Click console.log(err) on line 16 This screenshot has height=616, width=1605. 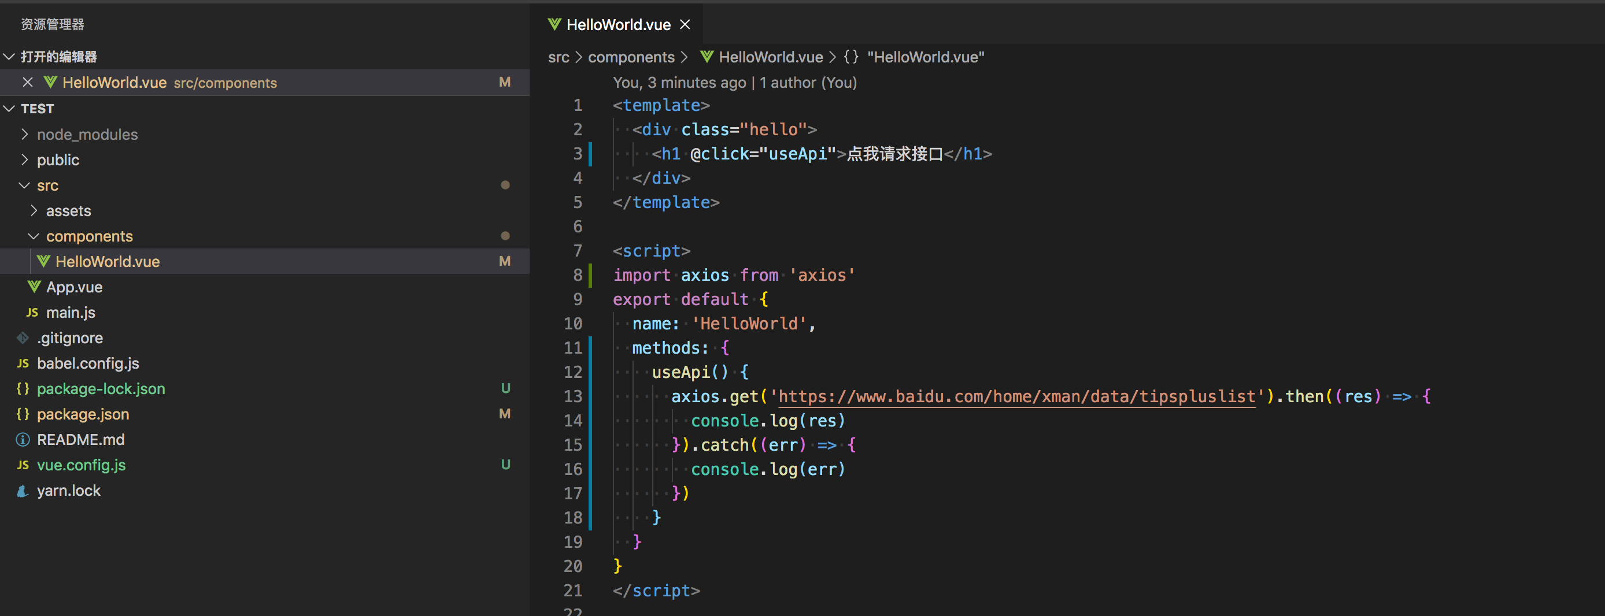(768, 470)
